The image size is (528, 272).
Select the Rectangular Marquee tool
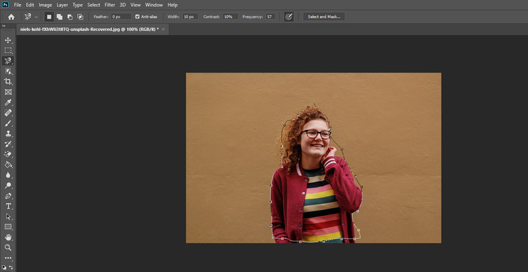tap(9, 50)
